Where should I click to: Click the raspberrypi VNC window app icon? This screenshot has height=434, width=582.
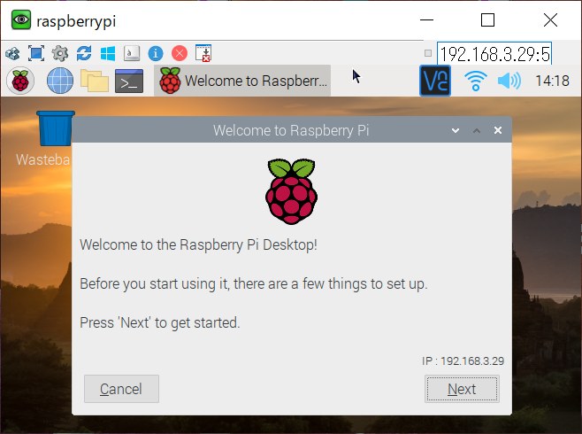tap(21, 20)
